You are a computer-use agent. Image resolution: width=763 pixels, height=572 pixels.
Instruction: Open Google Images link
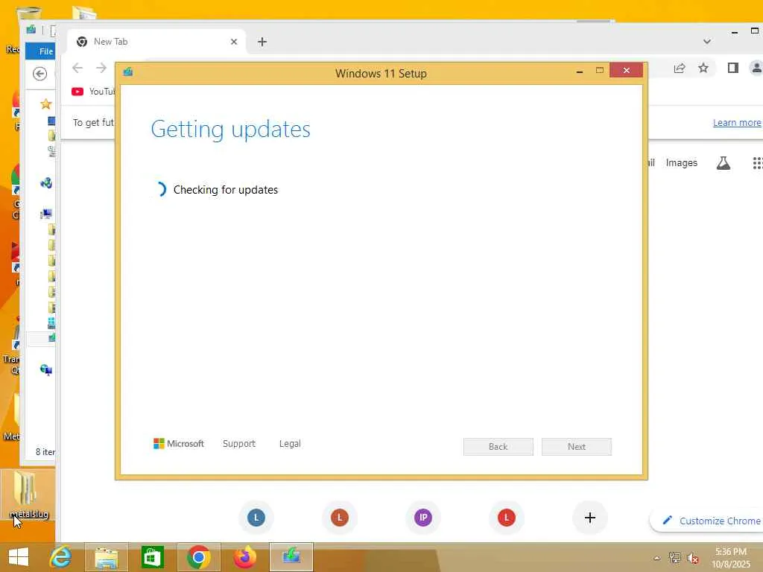tap(681, 163)
